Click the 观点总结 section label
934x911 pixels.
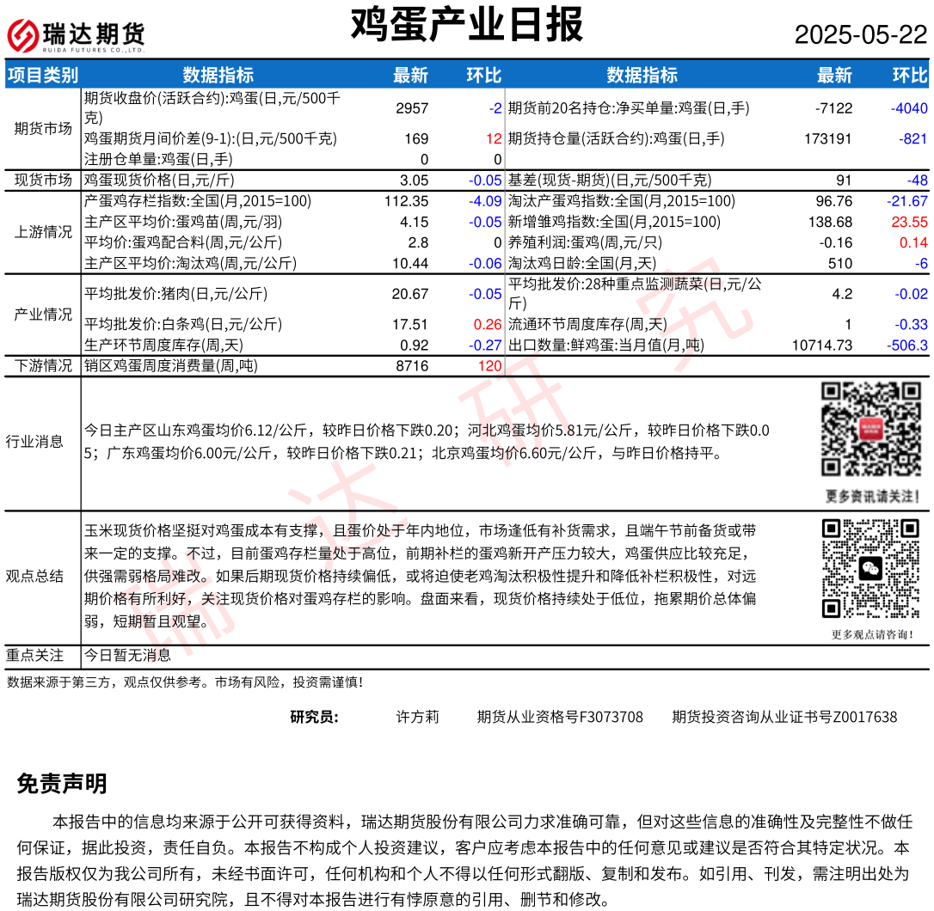[x=34, y=576]
